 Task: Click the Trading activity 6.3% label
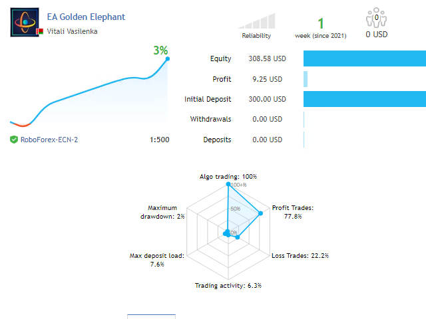(x=228, y=286)
